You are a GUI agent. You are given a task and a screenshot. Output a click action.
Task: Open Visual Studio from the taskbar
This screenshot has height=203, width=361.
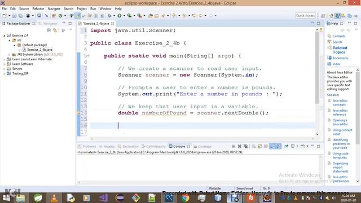click(x=103, y=198)
